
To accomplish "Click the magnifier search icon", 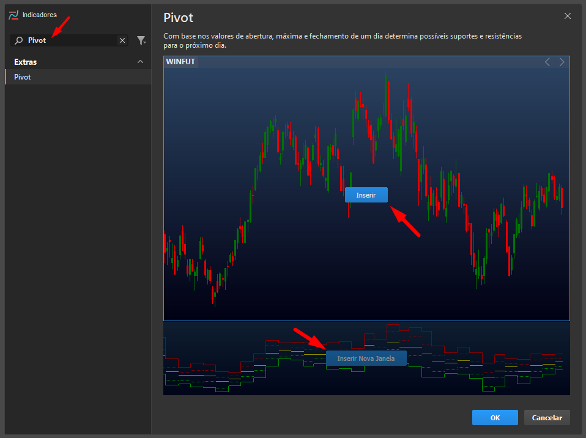I will point(18,40).
